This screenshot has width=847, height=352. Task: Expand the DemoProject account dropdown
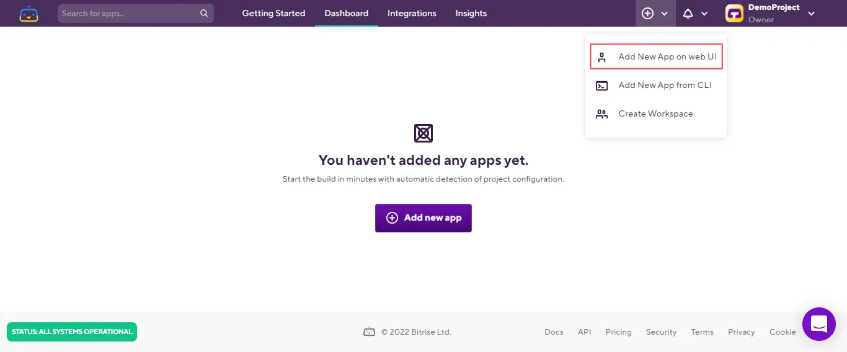(x=811, y=14)
